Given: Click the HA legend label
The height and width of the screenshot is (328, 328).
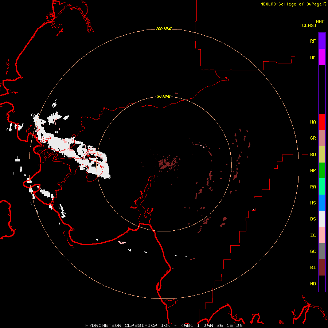Looking at the screenshot, I should point(313,122).
